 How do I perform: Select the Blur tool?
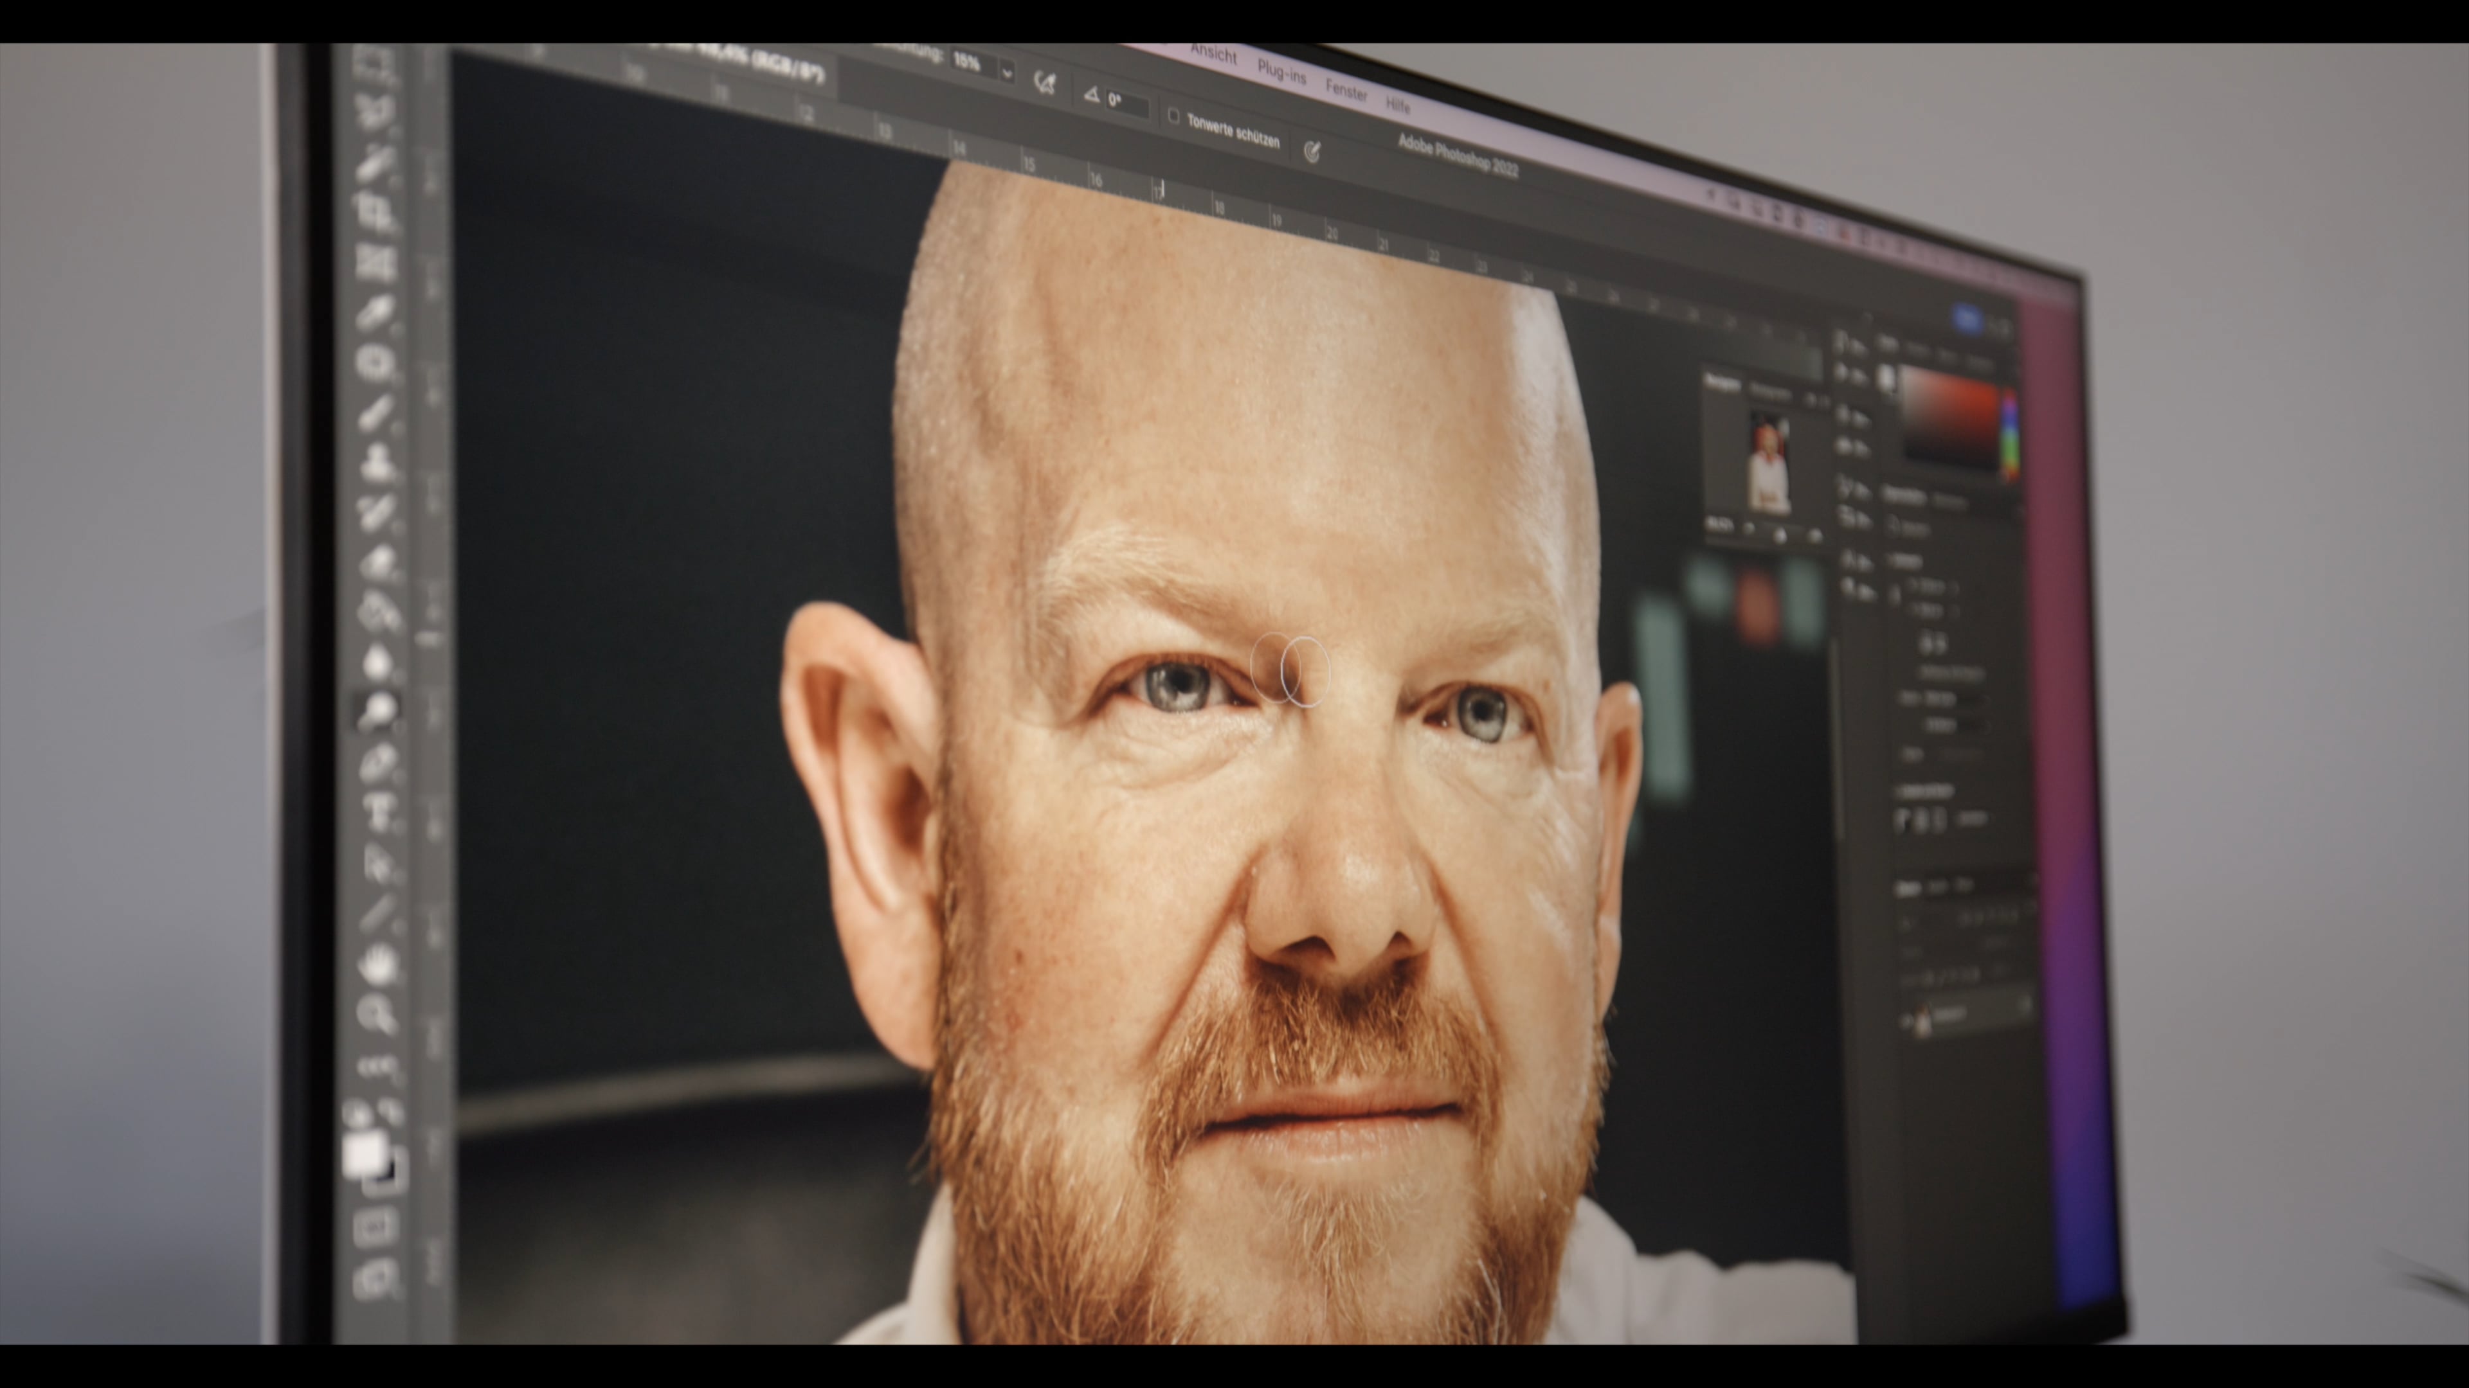tap(379, 661)
